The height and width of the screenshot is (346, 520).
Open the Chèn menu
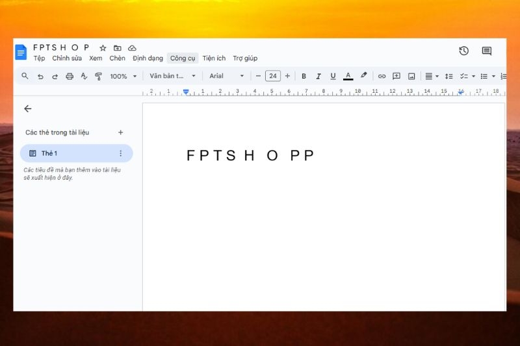pos(118,58)
